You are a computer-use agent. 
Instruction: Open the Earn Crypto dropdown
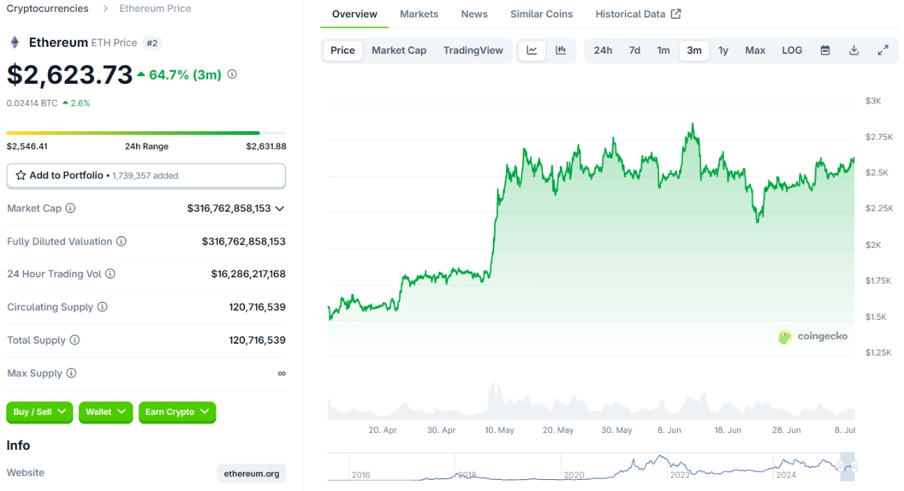(x=177, y=412)
